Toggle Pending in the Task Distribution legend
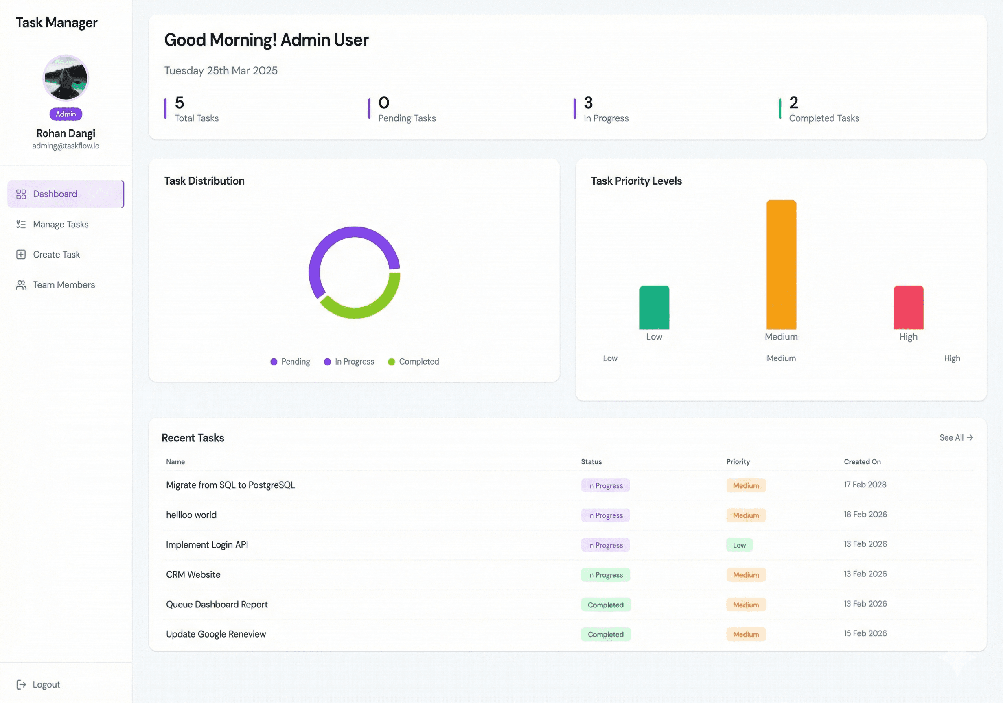The height and width of the screenshot is (703, 1003). pyautogui.click(x=290, y=362)
